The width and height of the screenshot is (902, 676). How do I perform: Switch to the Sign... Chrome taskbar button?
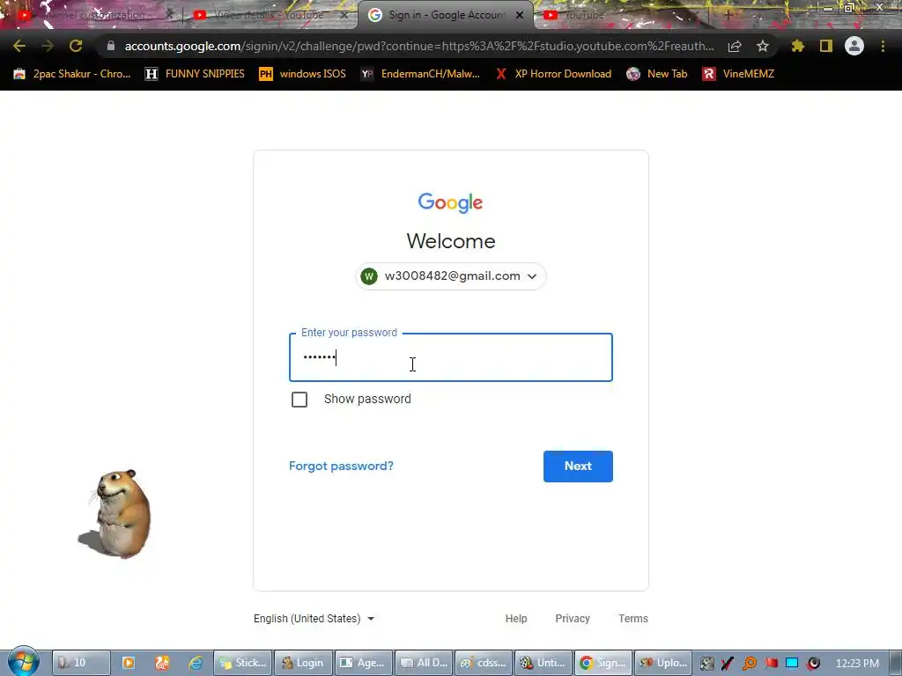point(603,663)
